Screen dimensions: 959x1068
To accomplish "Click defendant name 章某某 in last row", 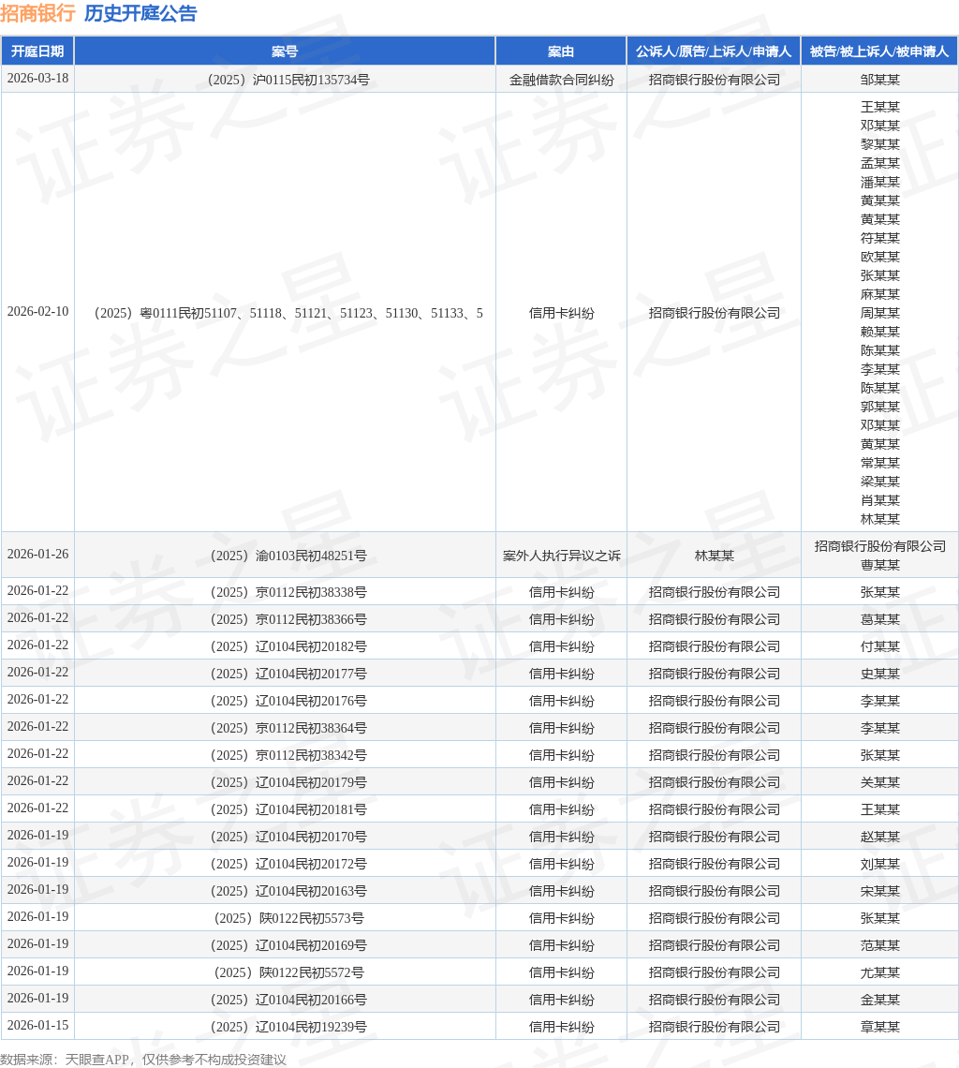I will click(x=879, y=1027).
